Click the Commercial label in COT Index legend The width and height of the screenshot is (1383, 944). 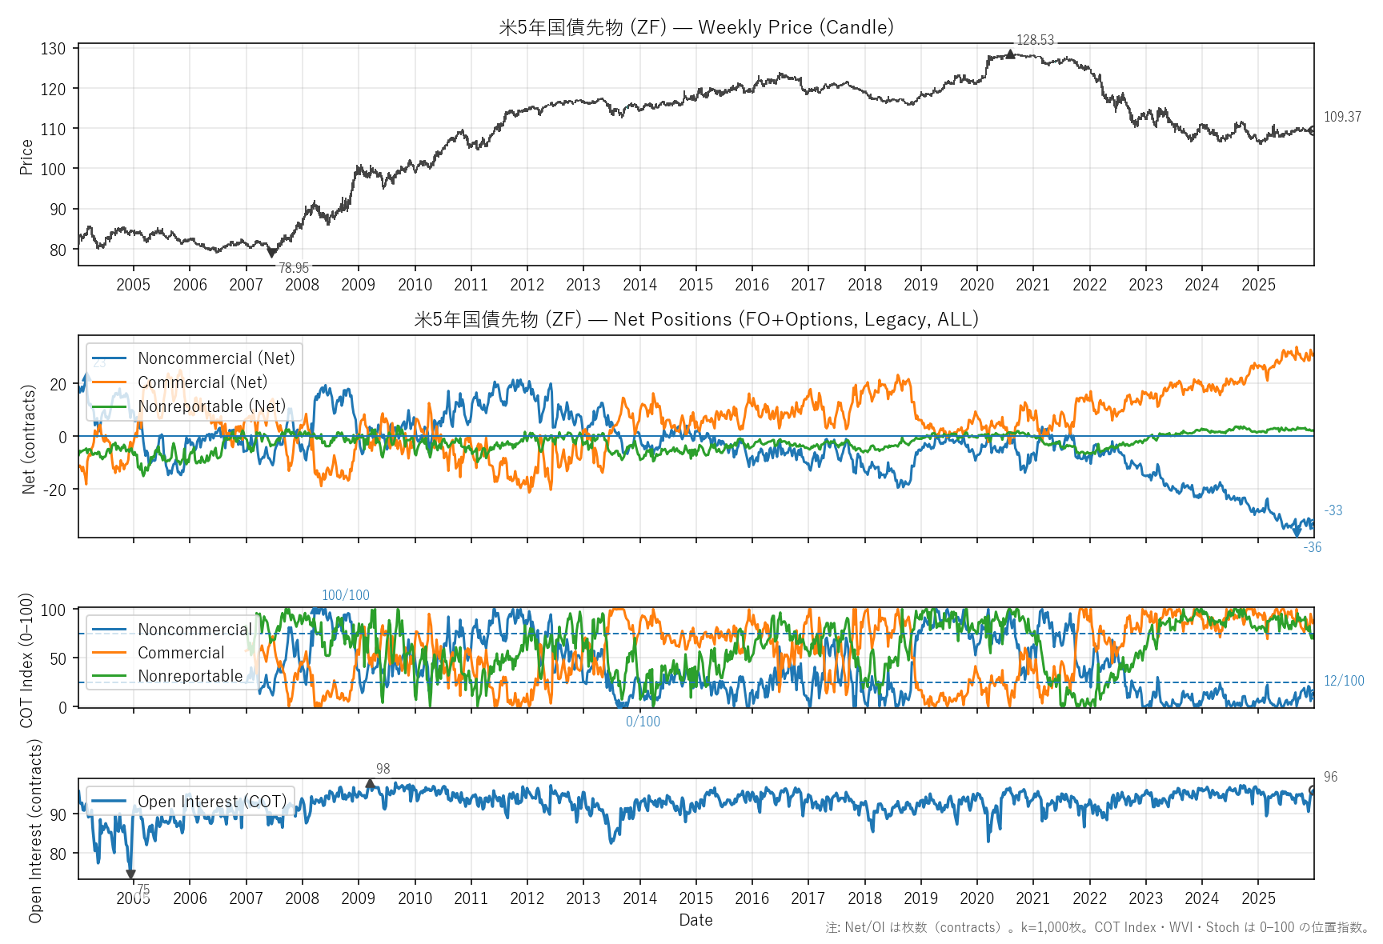(181, 653)
